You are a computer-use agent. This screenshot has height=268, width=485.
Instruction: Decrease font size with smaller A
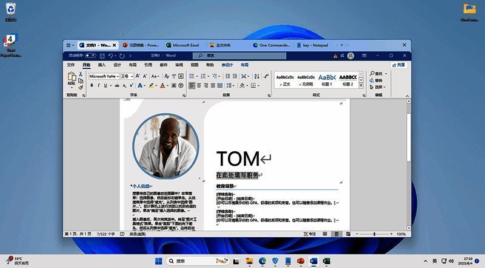tap(145, 76)
